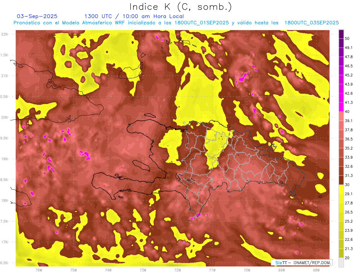
Task: Click the dark purple colorbar segment above 50
Action: [x=341, y=34]
